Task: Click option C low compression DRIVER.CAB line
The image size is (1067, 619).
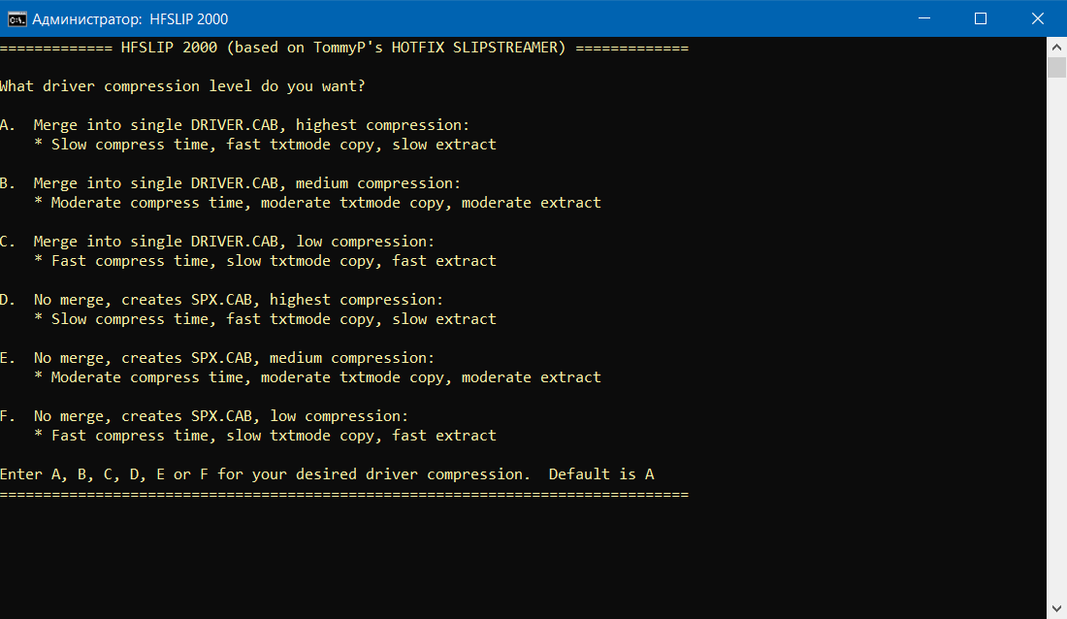Action: [233, 242]
